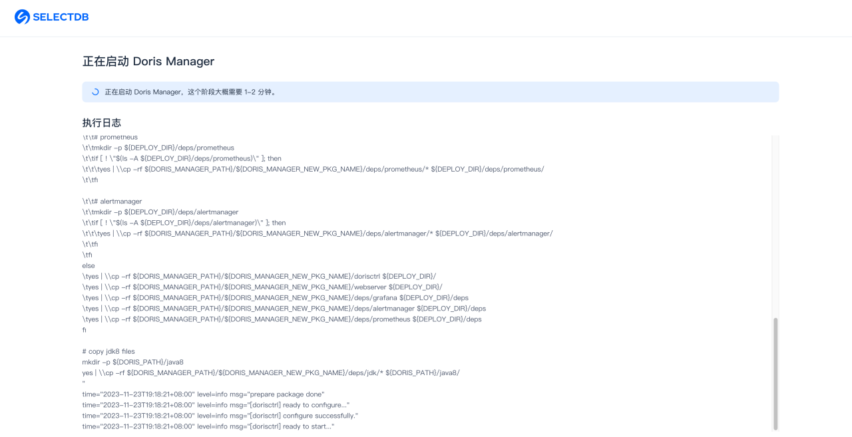Image resolution: width=852 pixels, height=437 pixels.
Task: Click the loading spinner in status banner
Action: (x=95, y=92)
